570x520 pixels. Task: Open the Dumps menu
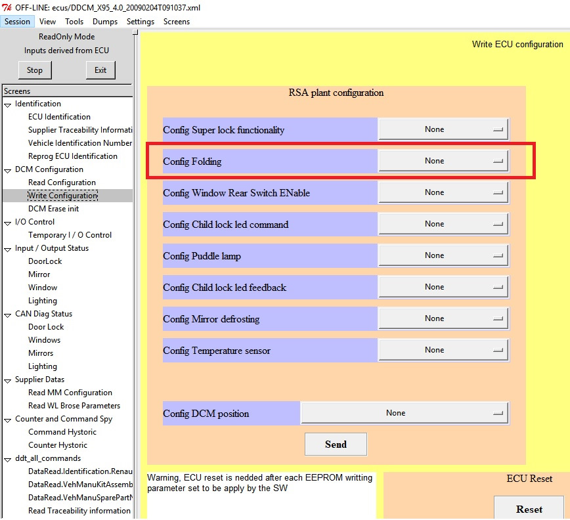105,22
